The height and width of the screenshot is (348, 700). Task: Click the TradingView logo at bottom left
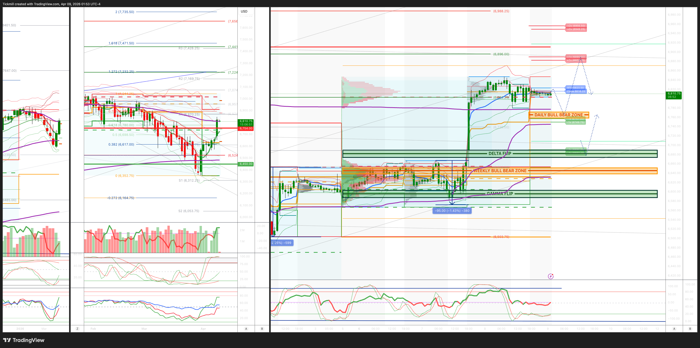[24, 340]
